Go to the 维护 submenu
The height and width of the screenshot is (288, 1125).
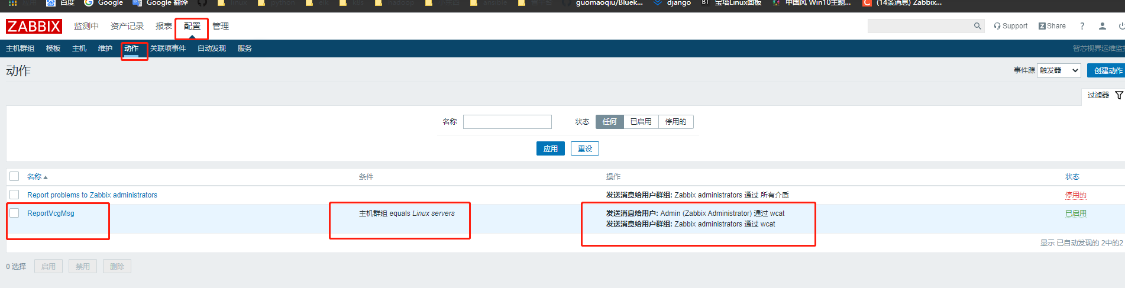point(105,48)
